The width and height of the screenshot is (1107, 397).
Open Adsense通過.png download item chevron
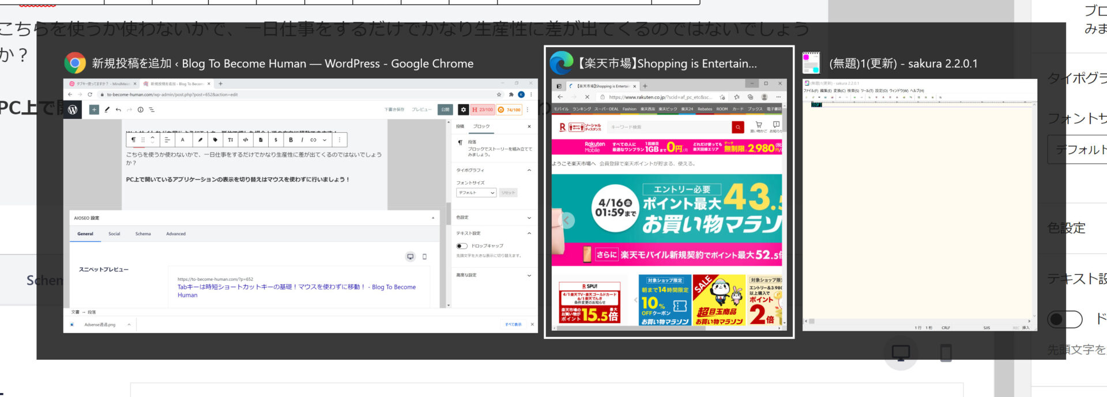(x=129, y=325)
